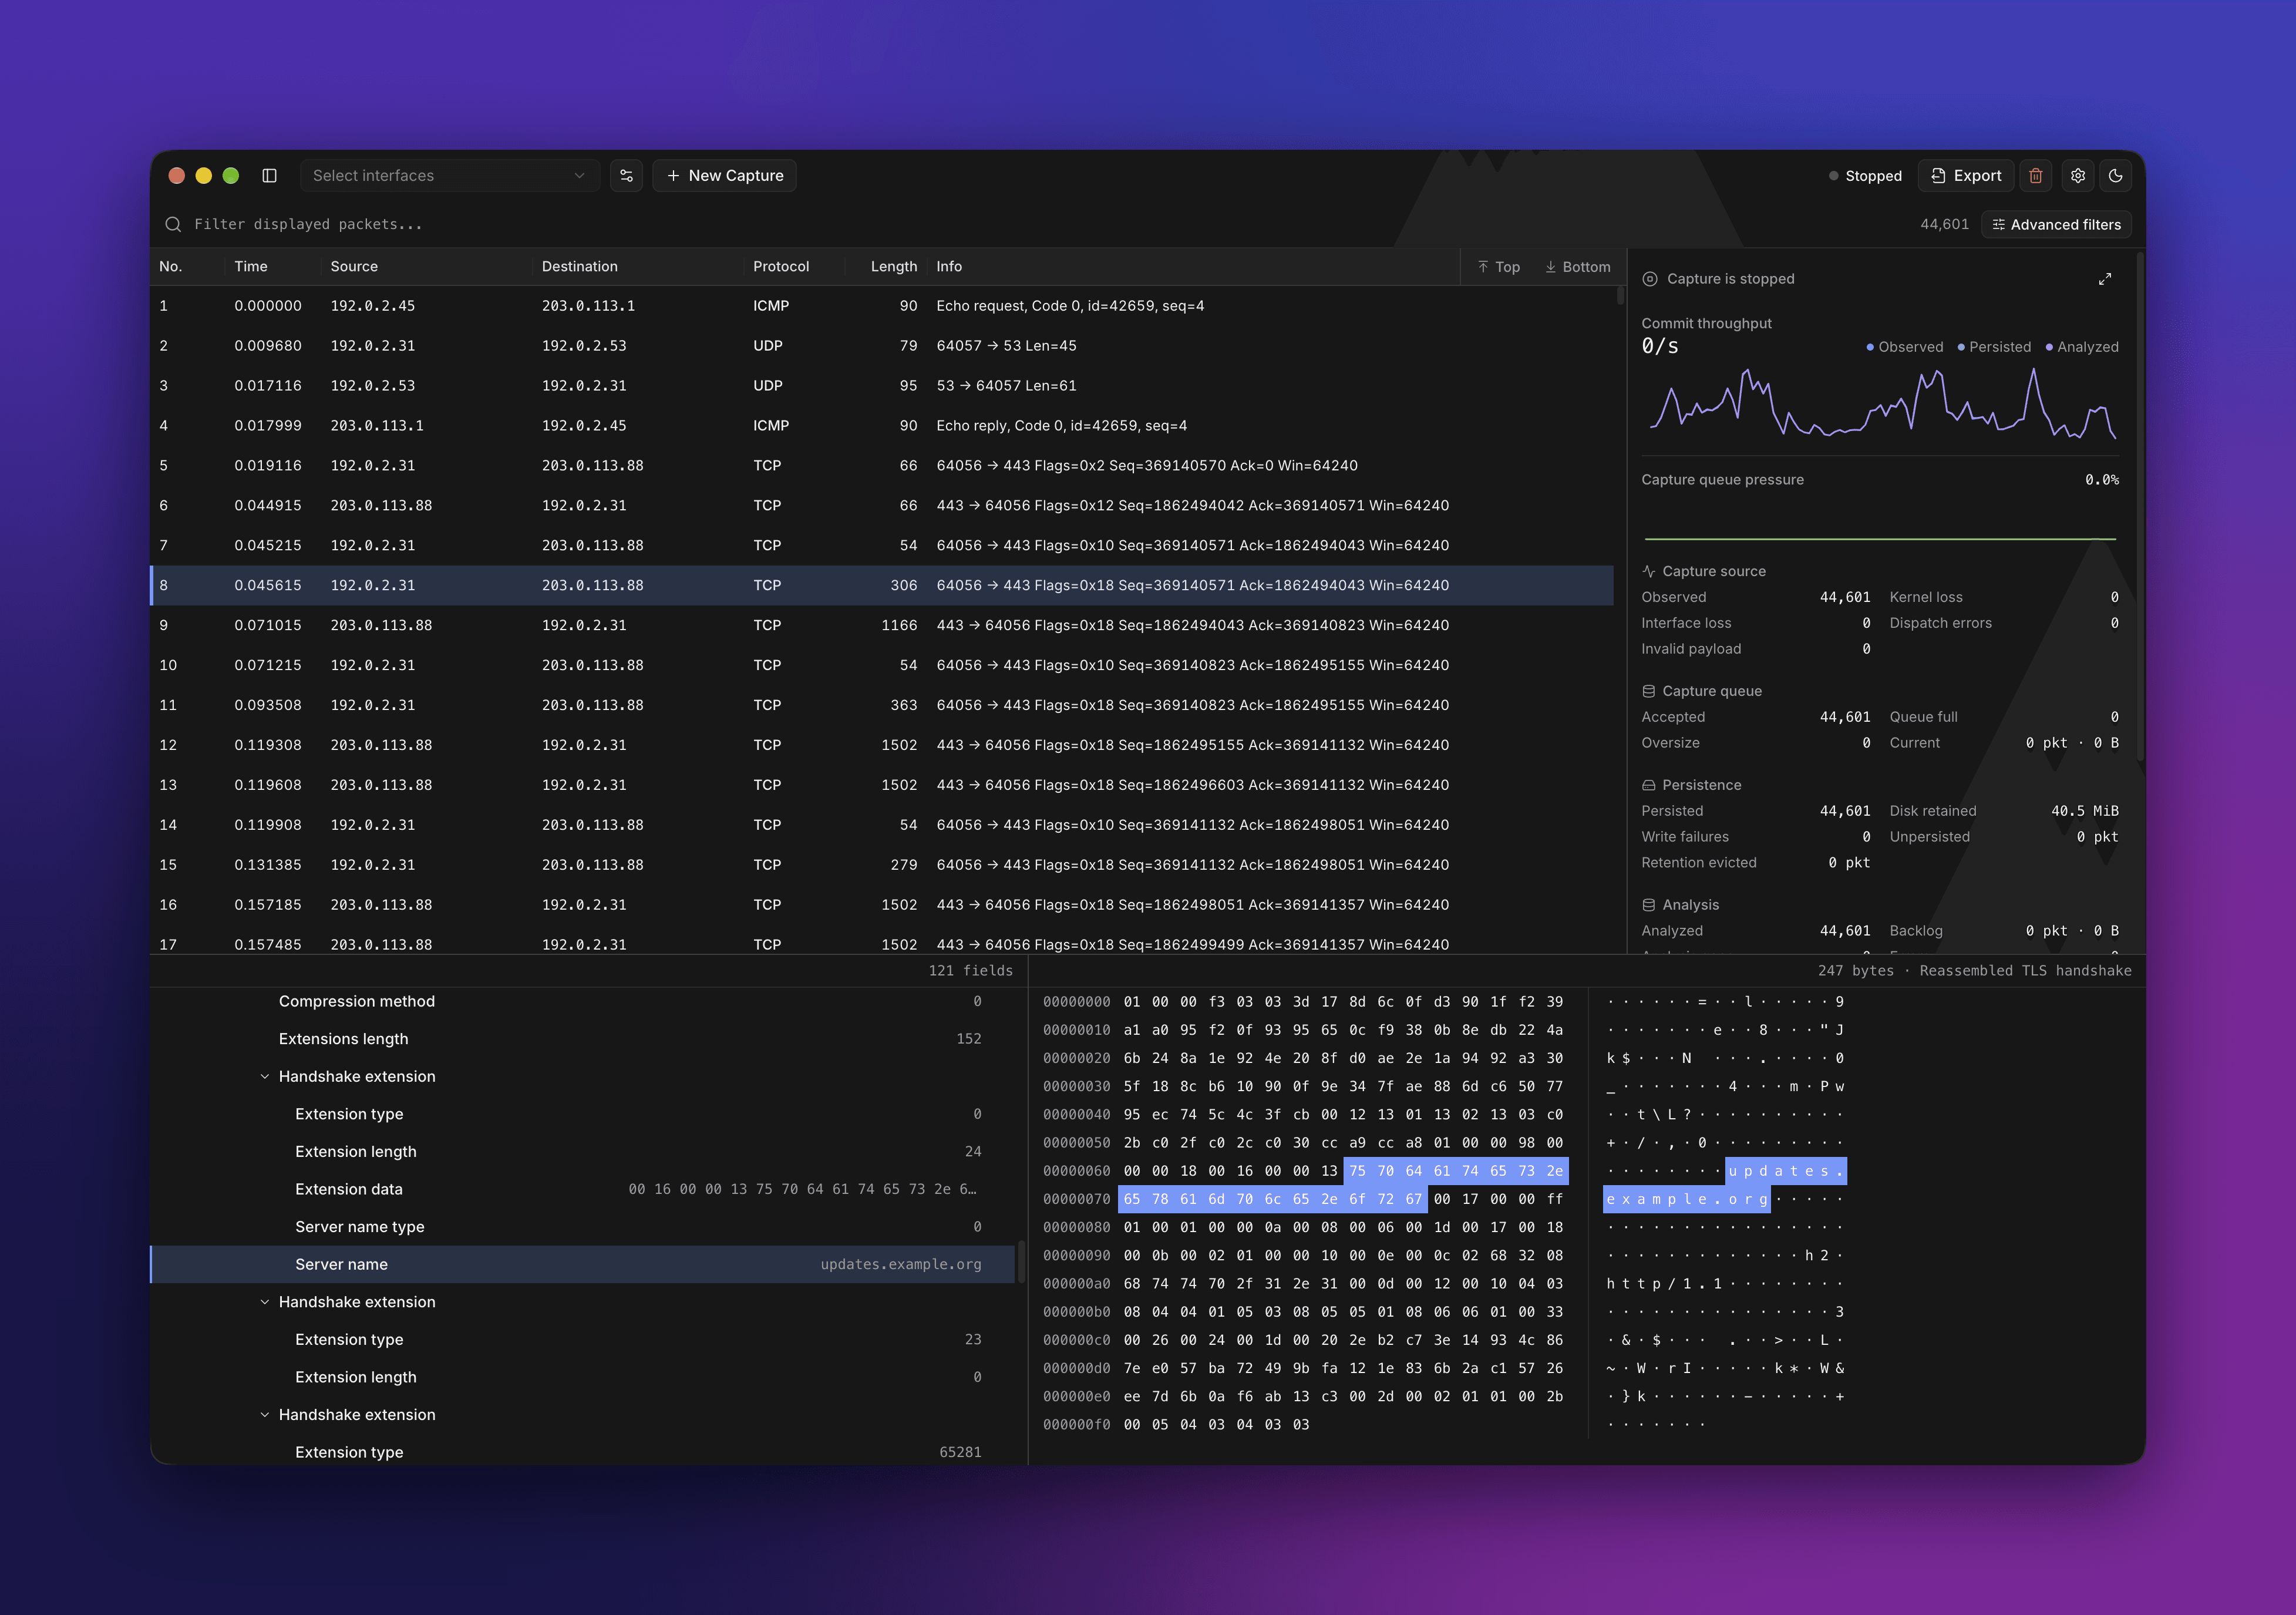Select packet 15 with length 279
The height and width of the screenshot is (1615, 2296).
[881, 865]
